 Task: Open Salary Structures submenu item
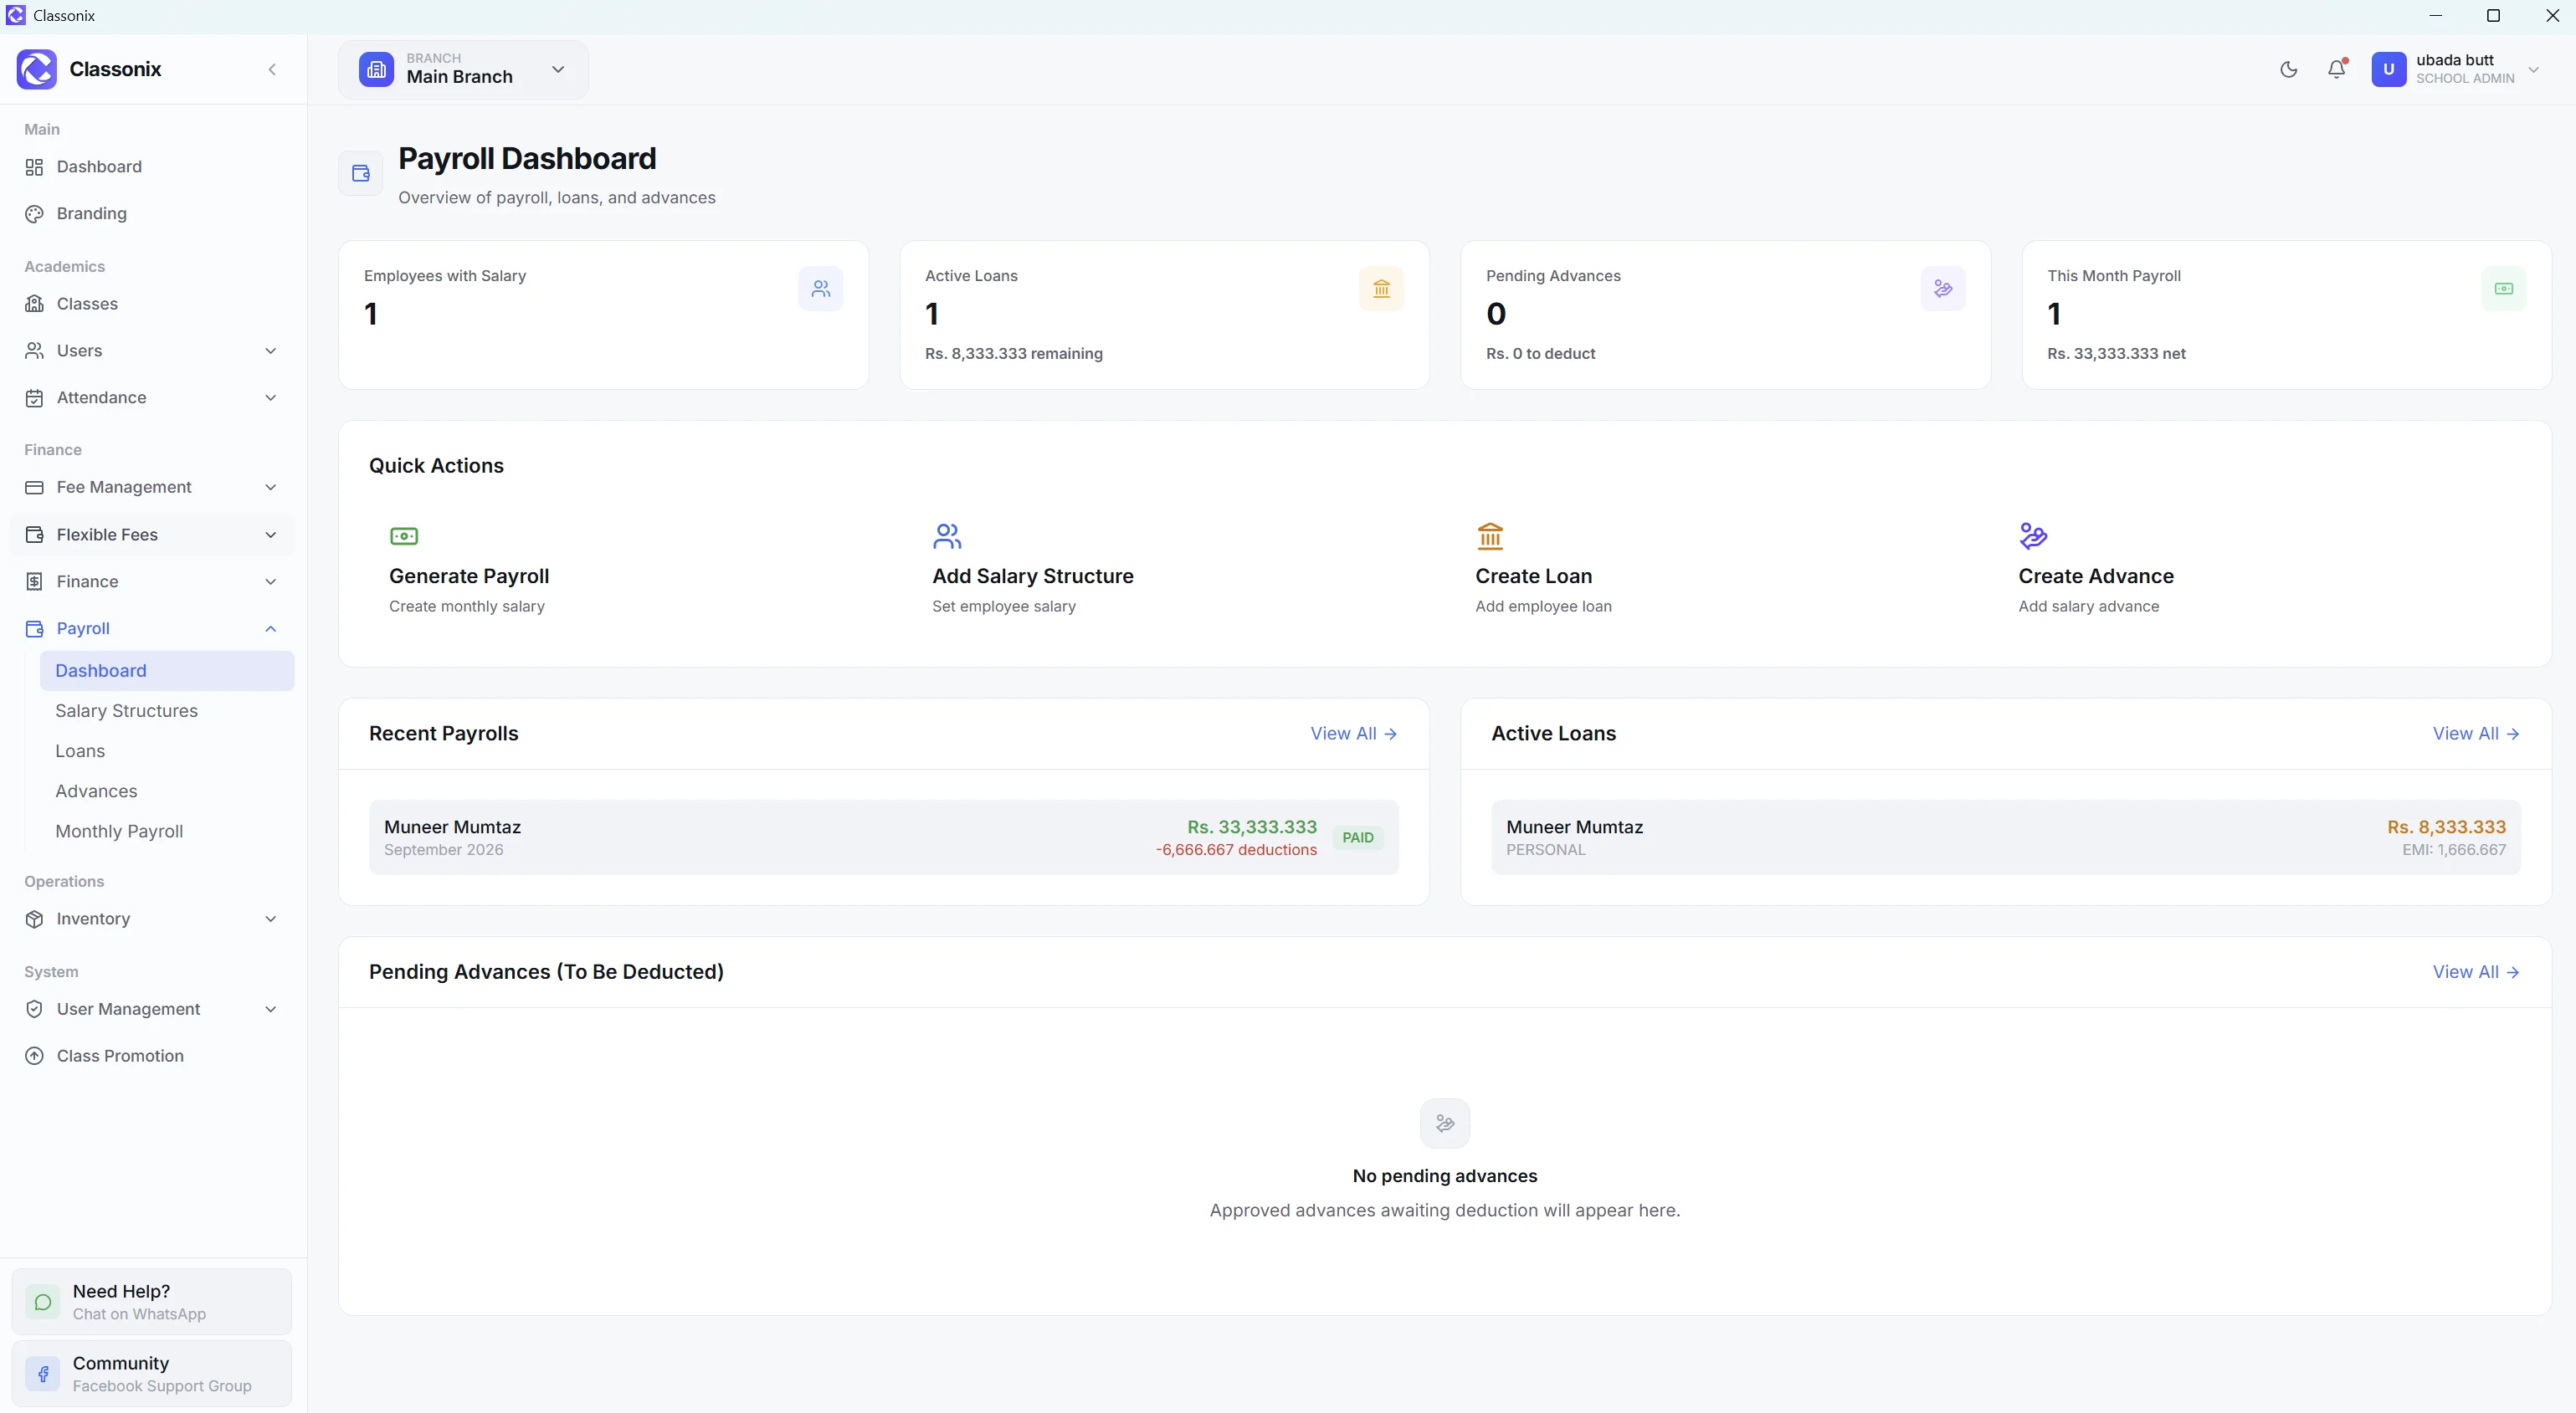click(x=167, y=710)
